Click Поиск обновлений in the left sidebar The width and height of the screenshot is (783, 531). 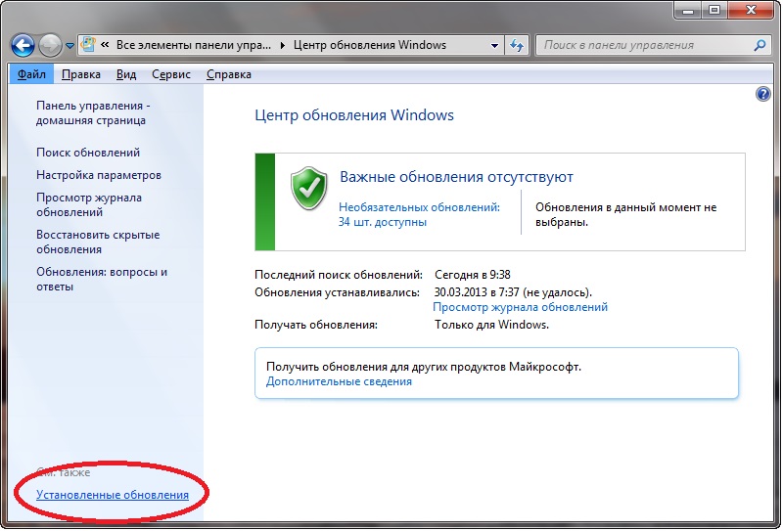pos(88,153)
